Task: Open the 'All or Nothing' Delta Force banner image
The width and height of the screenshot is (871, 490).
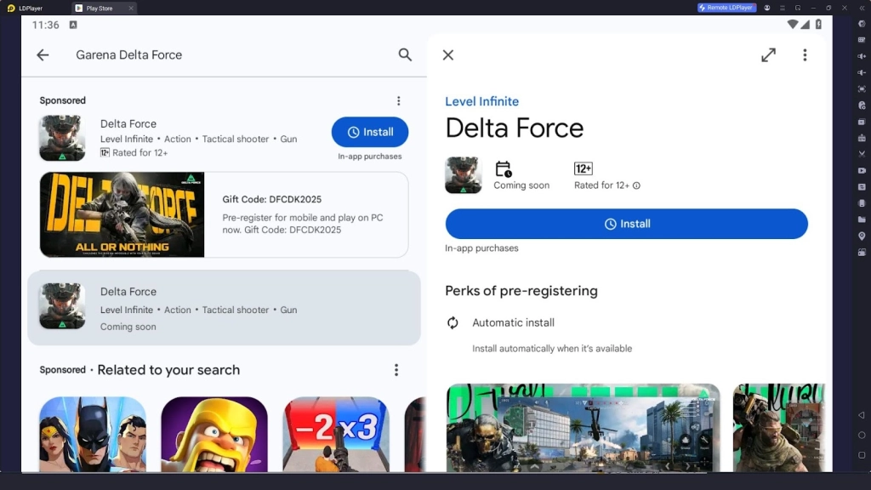Action: pyautogui.click(x=122, y=214)
